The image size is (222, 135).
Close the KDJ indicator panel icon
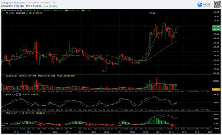(x=20, y=94)
